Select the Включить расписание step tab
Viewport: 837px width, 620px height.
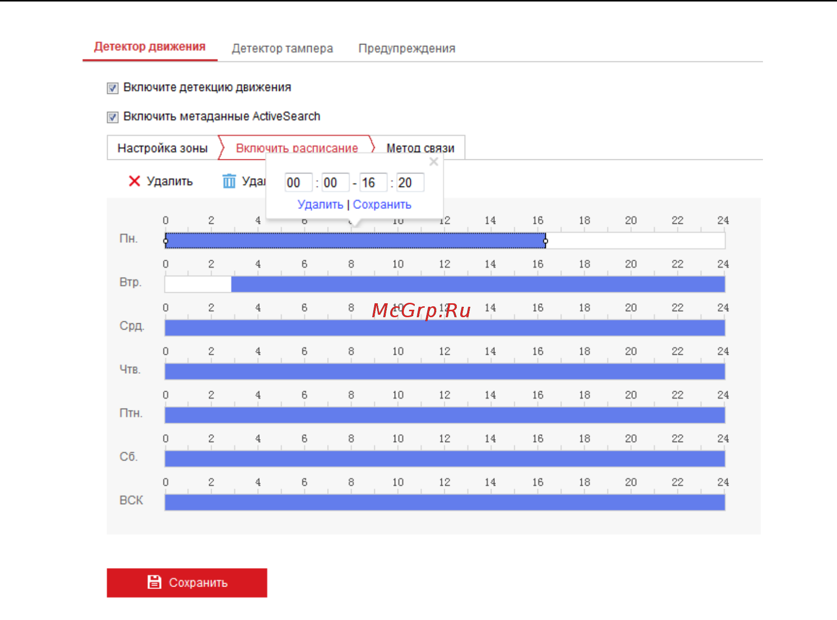(x=297, y=148)
